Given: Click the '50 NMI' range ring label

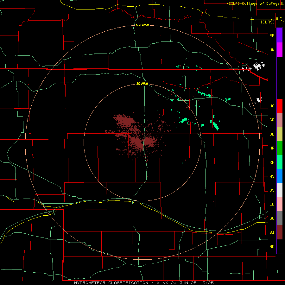Looking at the screenshot, I should (x=142, y=84).
